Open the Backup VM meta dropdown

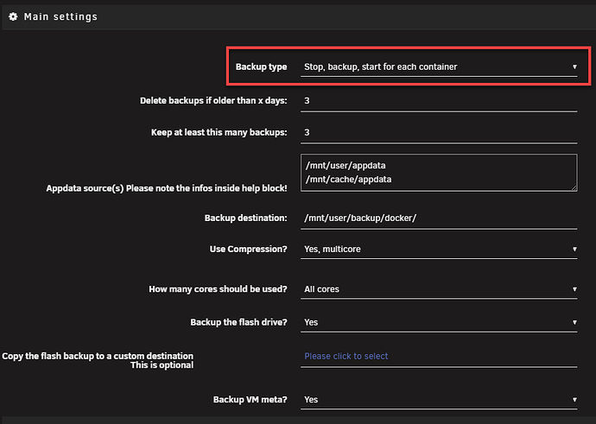439,400
